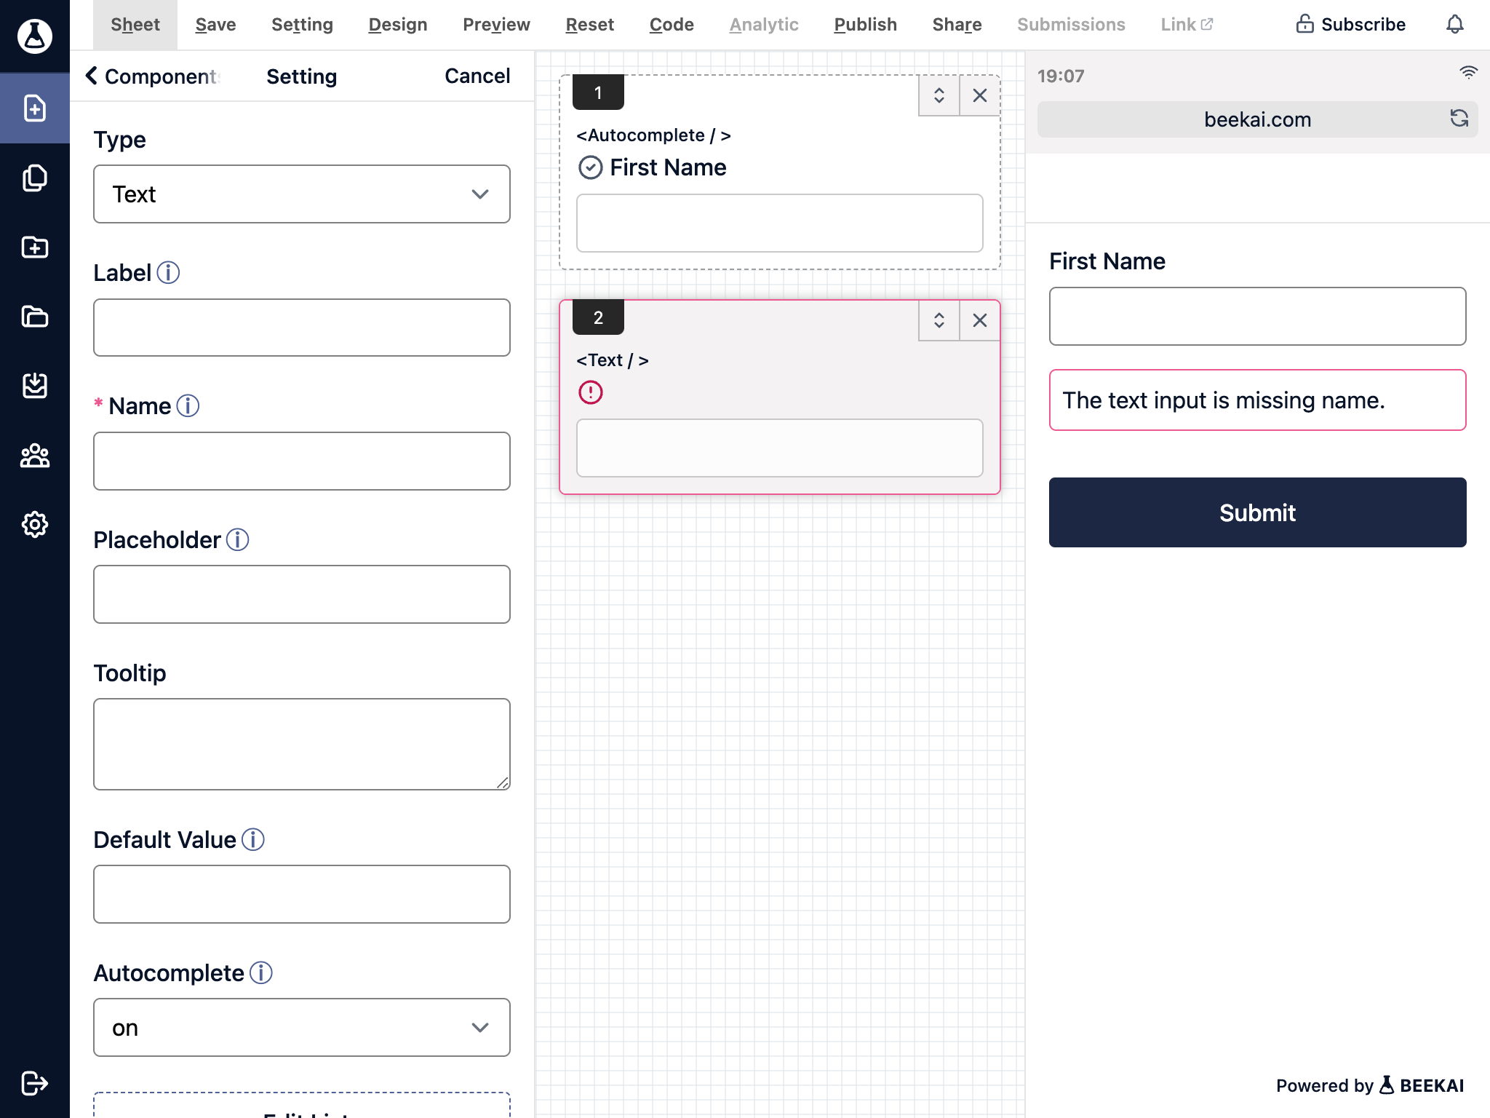Select the Analytic menu tab

tap(764, 25)
